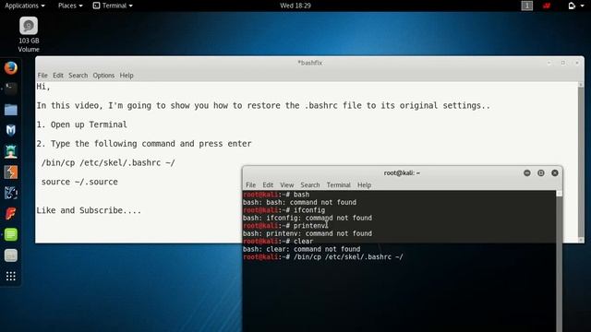This screenshot has width=591, height=332.
Task: Open the Terminal app menu in the top bar
Action: (x=113, y=6)
